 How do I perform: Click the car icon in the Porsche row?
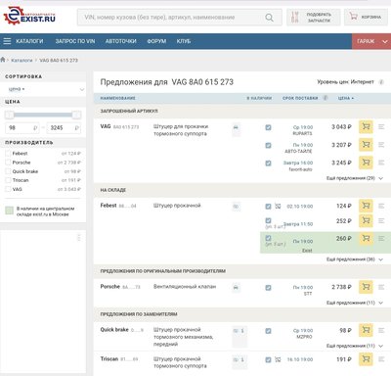point(236,288)
